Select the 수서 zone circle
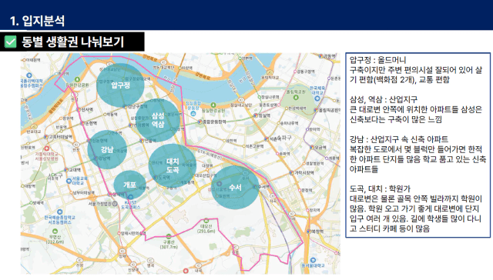Screen dimensions: 493x280 pyautogui.click(x=235, y=188)
